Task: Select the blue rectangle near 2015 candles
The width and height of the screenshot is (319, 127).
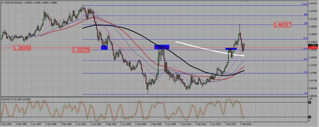Action: [231, 49]
